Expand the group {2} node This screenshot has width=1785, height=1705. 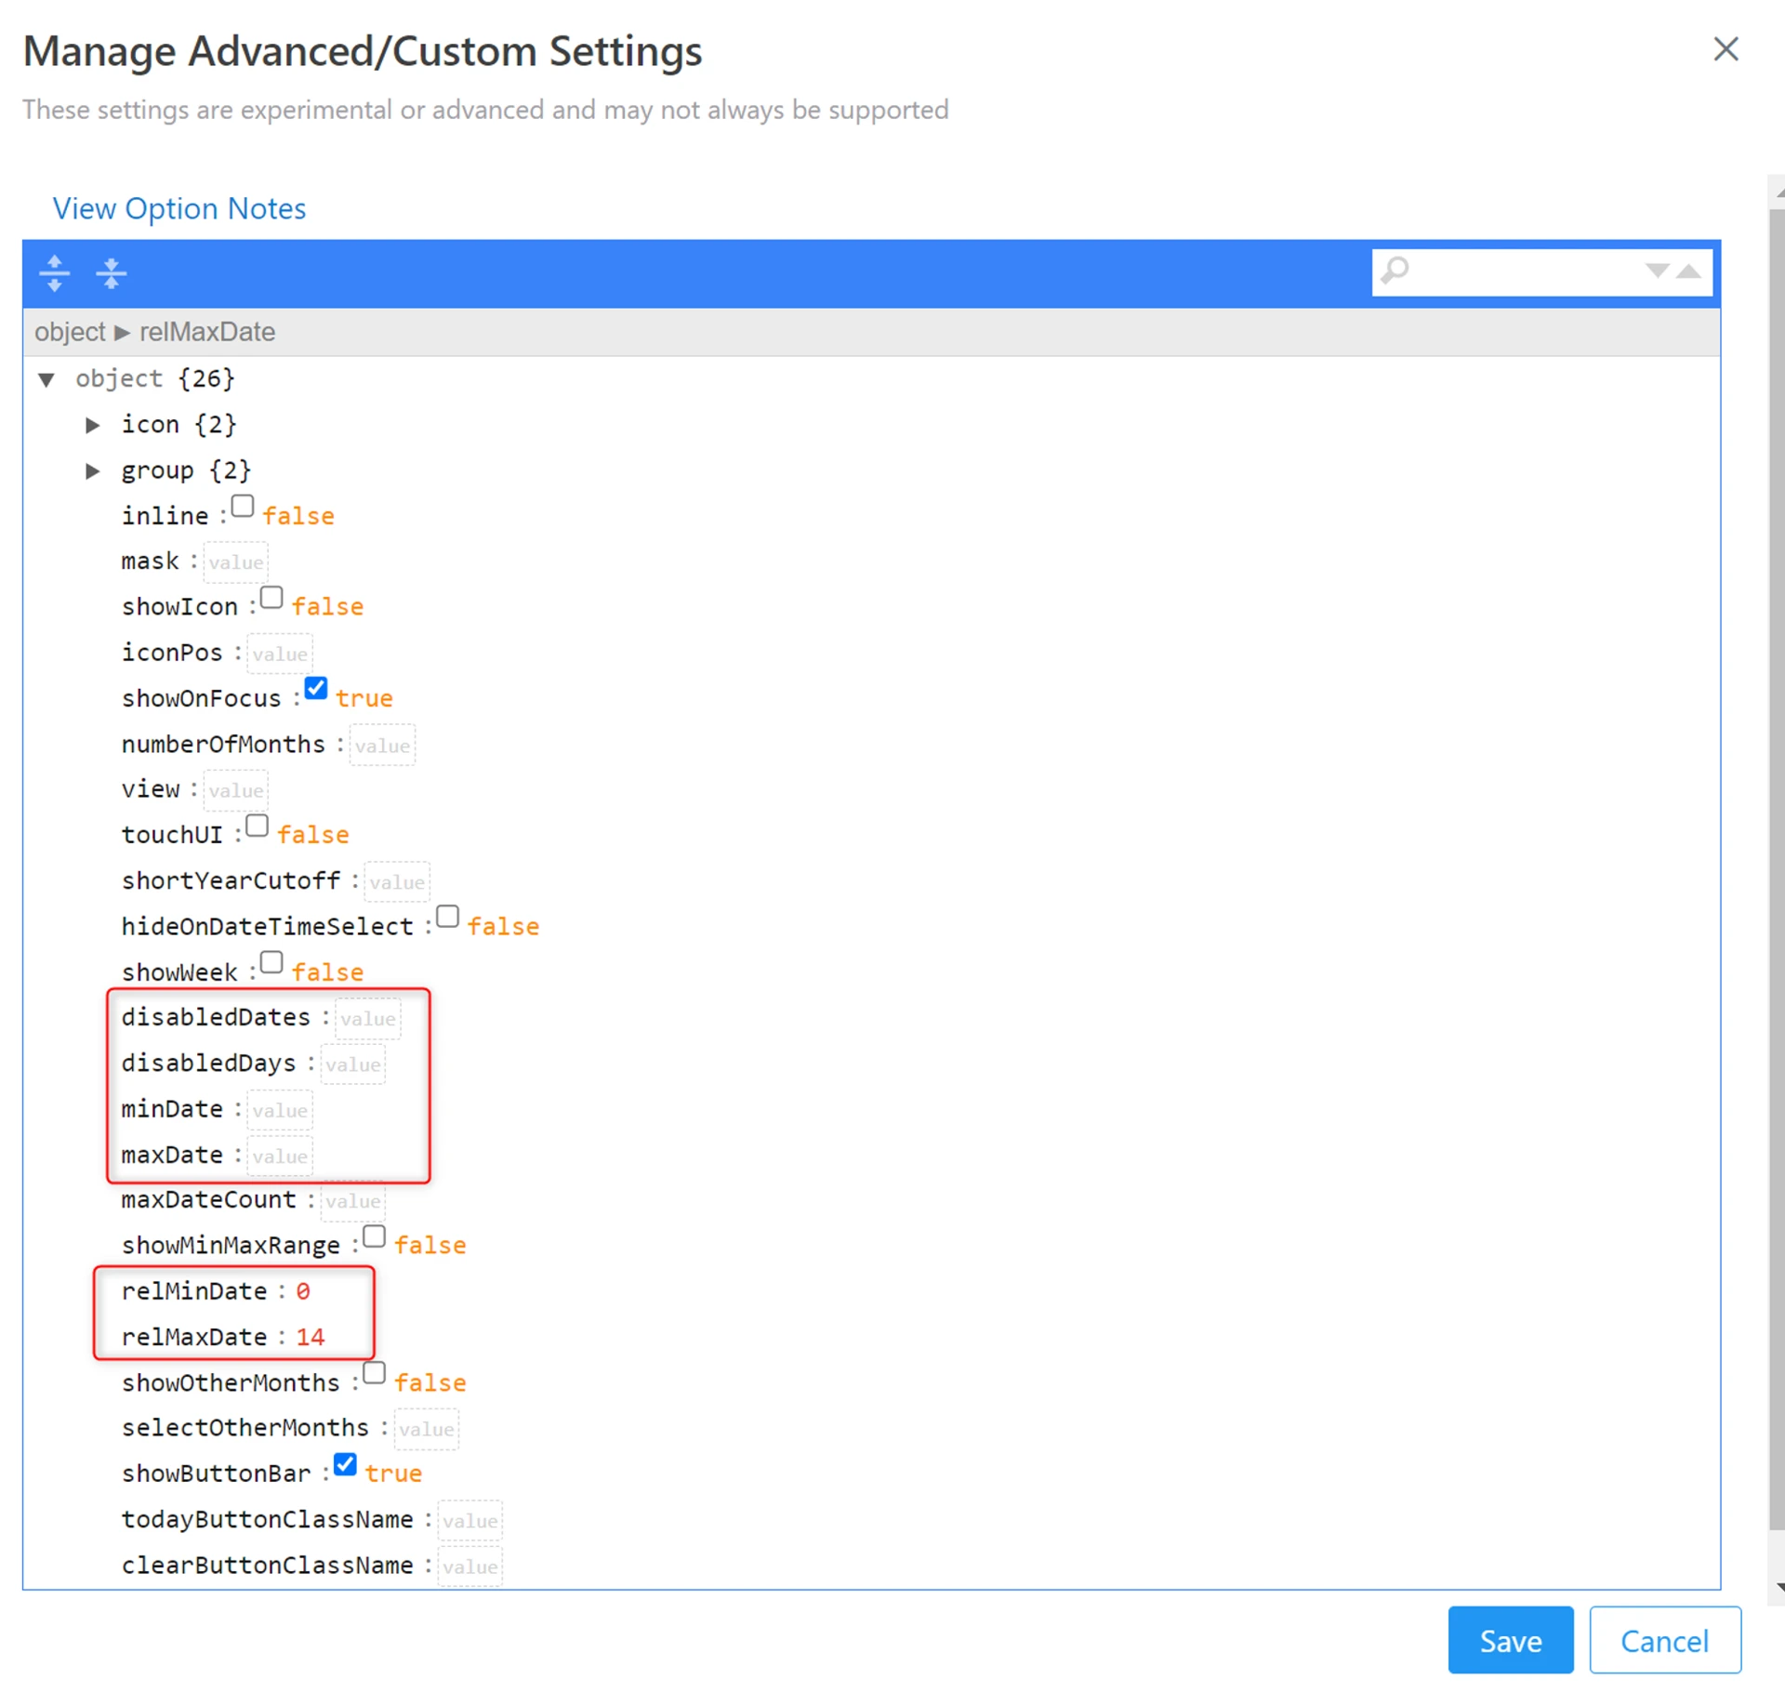93,471
